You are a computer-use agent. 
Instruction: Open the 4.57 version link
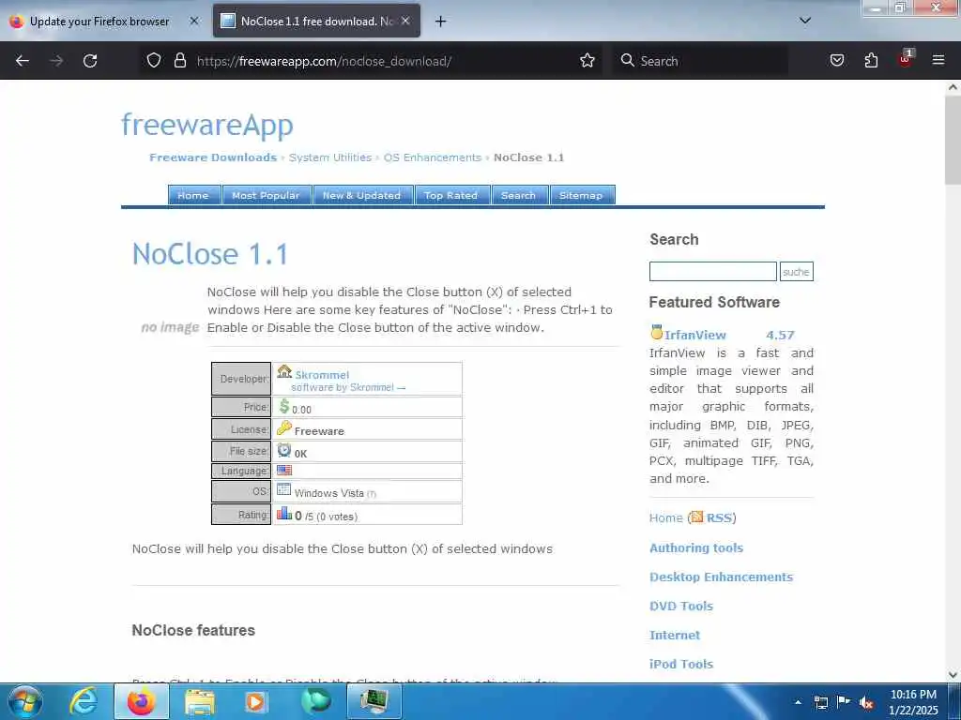click(x=780, y=335)
